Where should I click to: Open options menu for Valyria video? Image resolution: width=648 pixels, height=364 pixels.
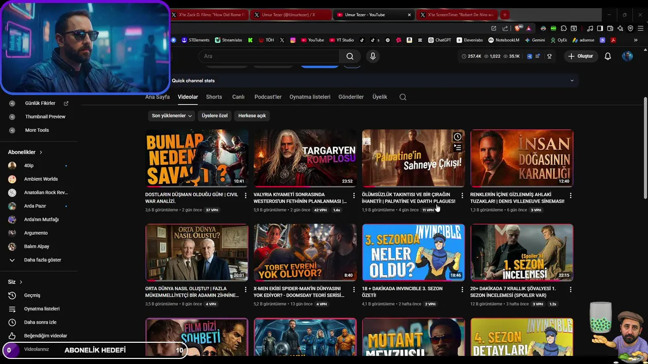pos(354,195)
